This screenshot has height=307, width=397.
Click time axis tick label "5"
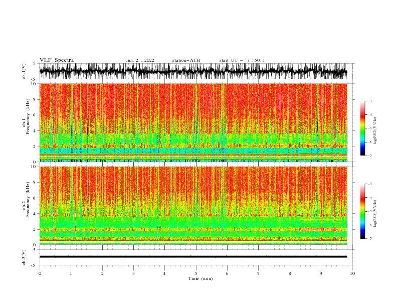point(196,273)
